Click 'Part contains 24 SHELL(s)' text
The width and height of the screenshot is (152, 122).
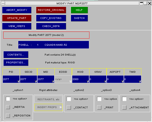pos(60,55)
